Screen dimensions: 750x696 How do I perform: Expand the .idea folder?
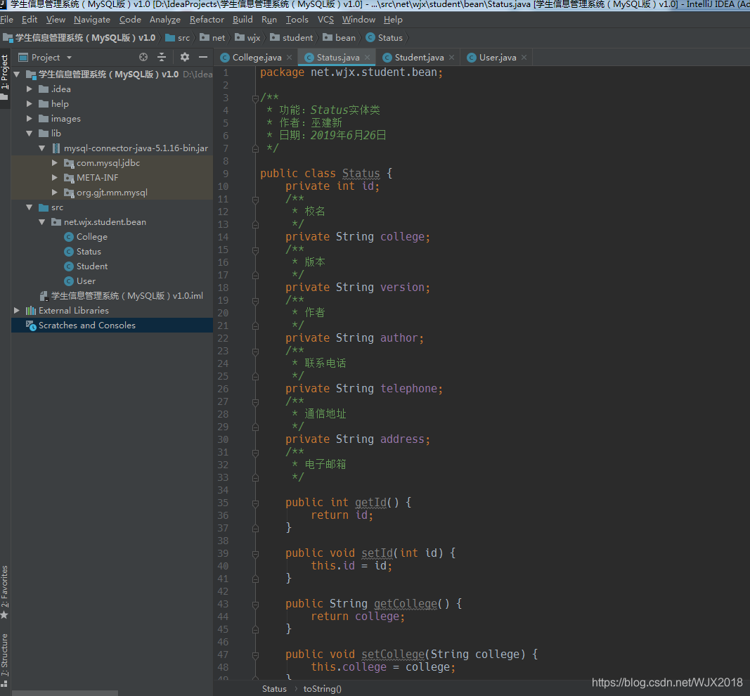click(30, 89)
